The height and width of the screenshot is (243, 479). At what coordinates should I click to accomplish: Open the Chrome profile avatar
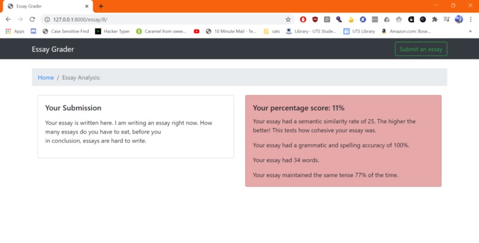pyautogui.click(x=459, y=20)
